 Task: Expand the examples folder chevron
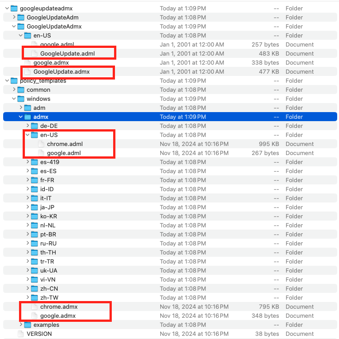pyautogui.click(x=21, y=325)
